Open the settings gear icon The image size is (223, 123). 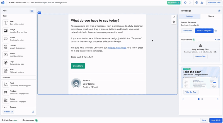(x=197, y=2)
